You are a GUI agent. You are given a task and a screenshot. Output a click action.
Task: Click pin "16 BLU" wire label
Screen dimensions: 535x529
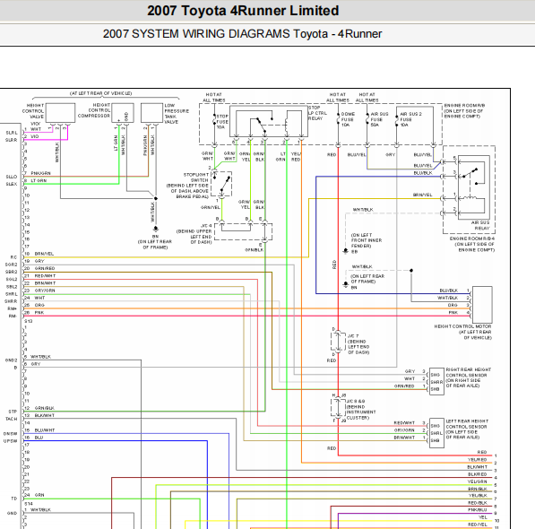34,438
